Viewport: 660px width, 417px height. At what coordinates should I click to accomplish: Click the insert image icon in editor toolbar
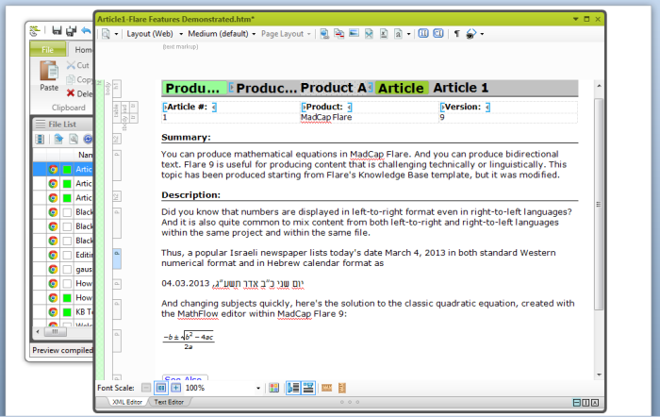pyautogui.click(x=354, y=33)
